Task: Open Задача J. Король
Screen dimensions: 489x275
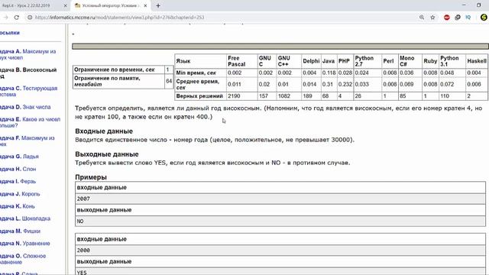Action: point(20,193)
